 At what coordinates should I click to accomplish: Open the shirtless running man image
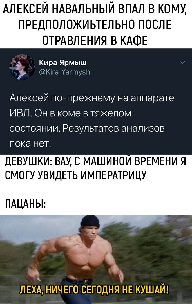pos(96,259)
